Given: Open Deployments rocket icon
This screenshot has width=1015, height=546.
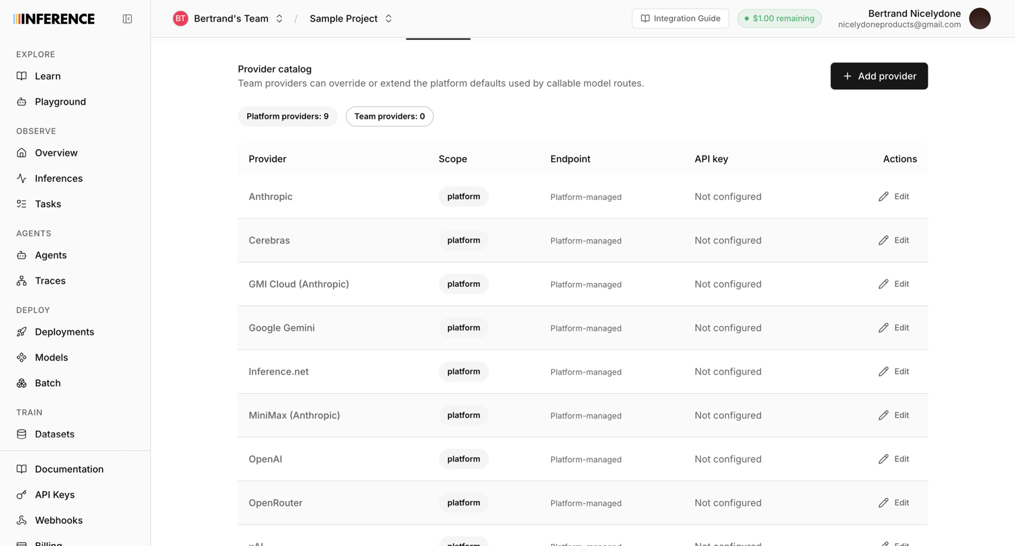Looking at the screenshot, I should (21, 331).
